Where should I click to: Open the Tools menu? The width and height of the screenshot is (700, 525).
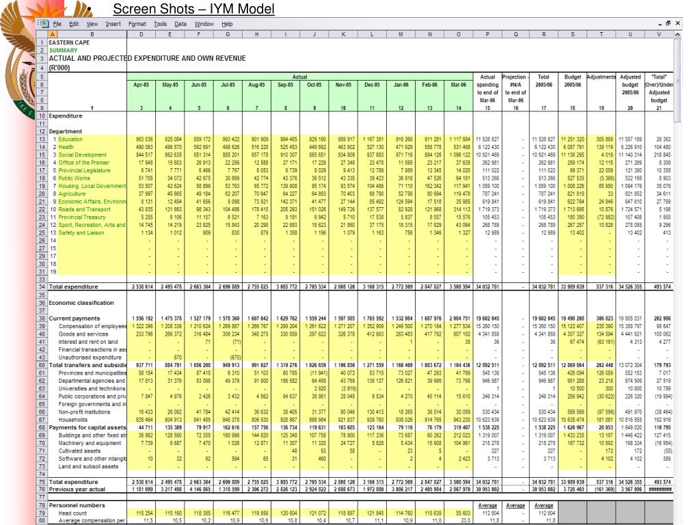tap(160, 24)
